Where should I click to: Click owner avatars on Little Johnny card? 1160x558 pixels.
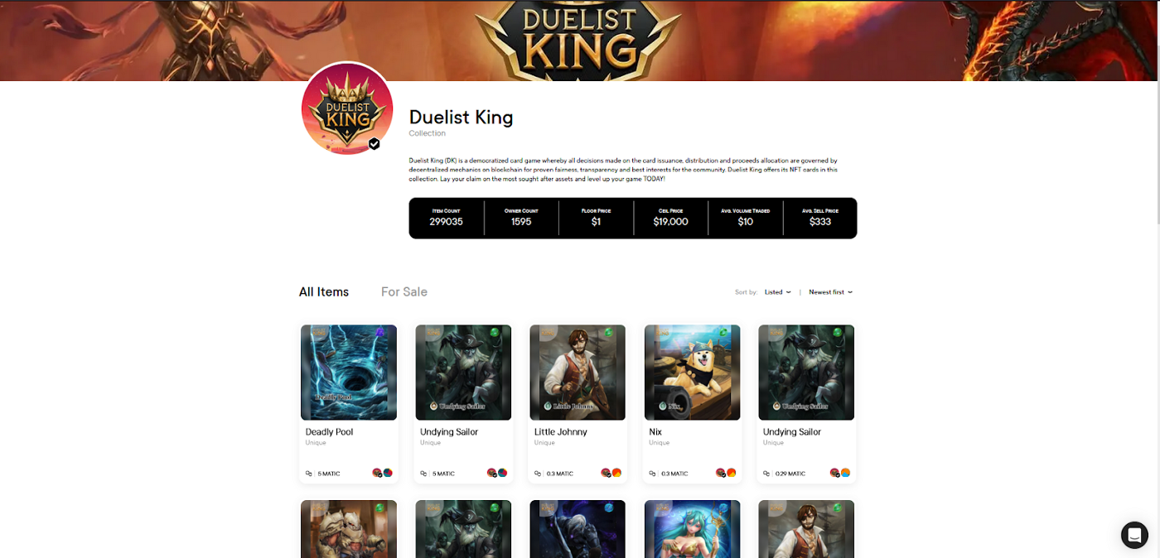pyautogui.click(x=611, y=473)
